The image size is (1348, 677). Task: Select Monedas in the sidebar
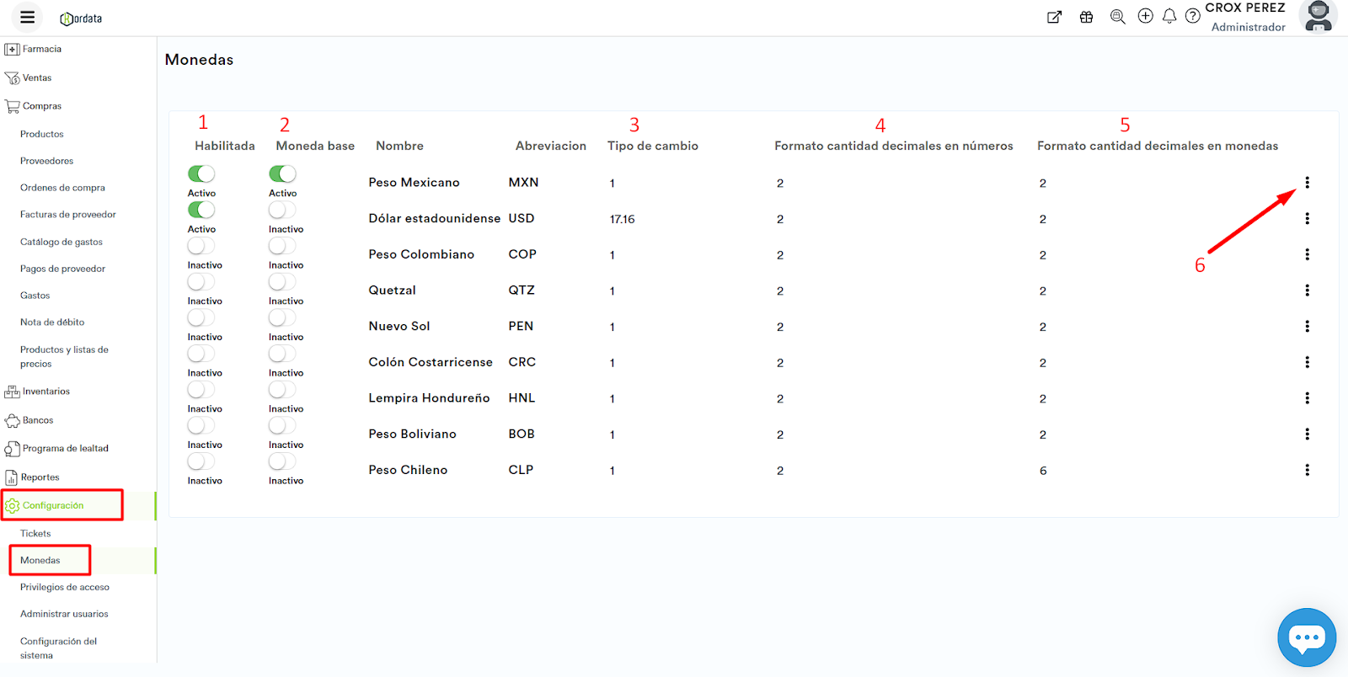tap(40, 560)
